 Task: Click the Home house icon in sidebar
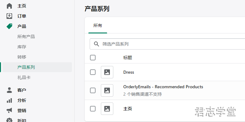pyautogui.click(x=9, y=6)
